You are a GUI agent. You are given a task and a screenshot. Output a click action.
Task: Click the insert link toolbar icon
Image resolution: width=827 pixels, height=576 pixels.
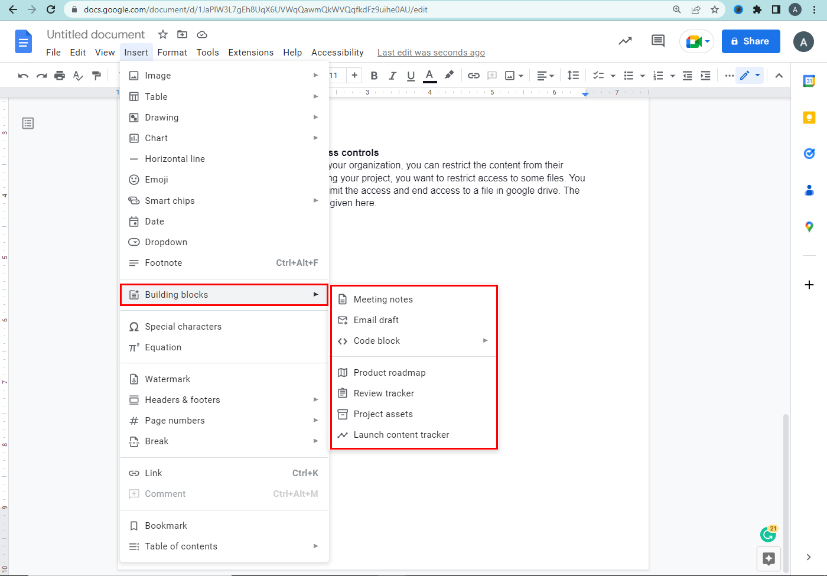[x=473, y=76]
